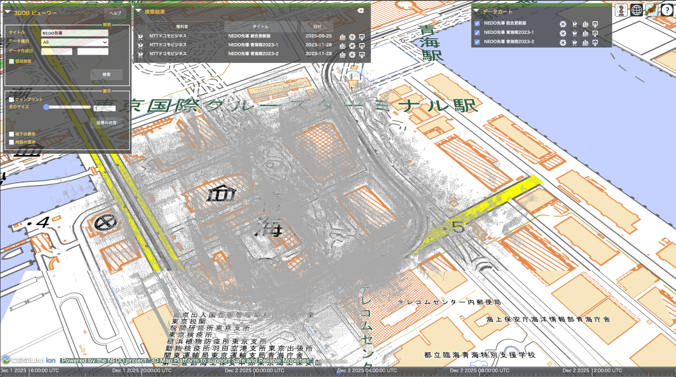Screen dimensions: 676x377
Task: Click aperture icon for 青海南2023-2 search result
Action: tap(352, 54)
